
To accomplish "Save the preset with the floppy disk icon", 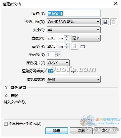I will click(x=105, y=21).
